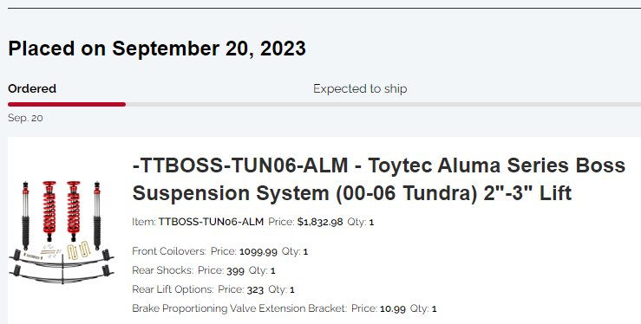The image size is (641, 324).
Task: Click the gray unfilled progress track
Action: tap(383, 105)
